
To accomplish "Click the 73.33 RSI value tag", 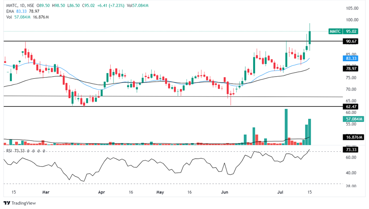I will pos(351,150).
